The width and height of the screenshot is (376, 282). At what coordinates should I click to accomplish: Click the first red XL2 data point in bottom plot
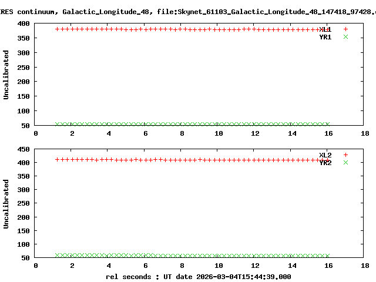pos(57,159)
